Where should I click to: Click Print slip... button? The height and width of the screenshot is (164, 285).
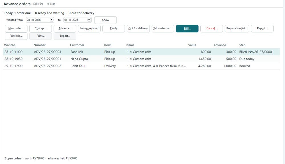(16, 36)
